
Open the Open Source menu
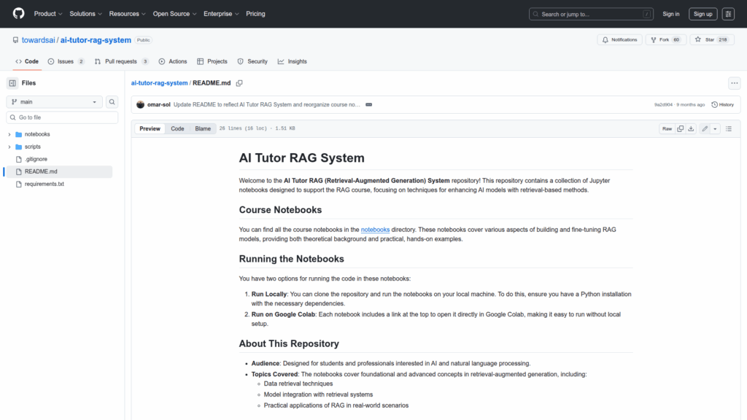pos(174,14)
